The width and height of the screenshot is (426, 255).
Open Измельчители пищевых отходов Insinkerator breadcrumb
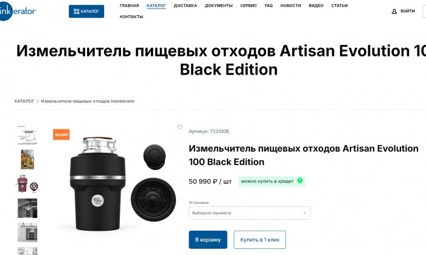pos(88,101)
